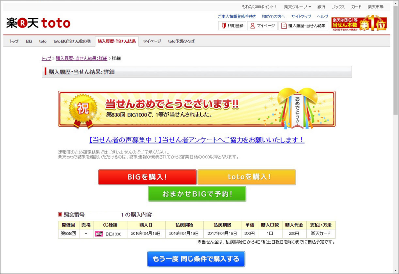Click the 2016年04月19日 payout start cell
The height and width of the screenshot is (274, 399).
tap(184, 234)
